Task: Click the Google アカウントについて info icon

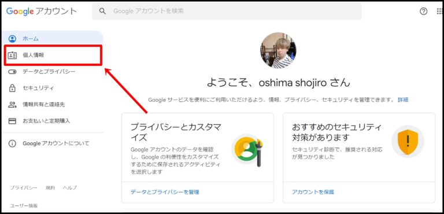Action: 12,143
